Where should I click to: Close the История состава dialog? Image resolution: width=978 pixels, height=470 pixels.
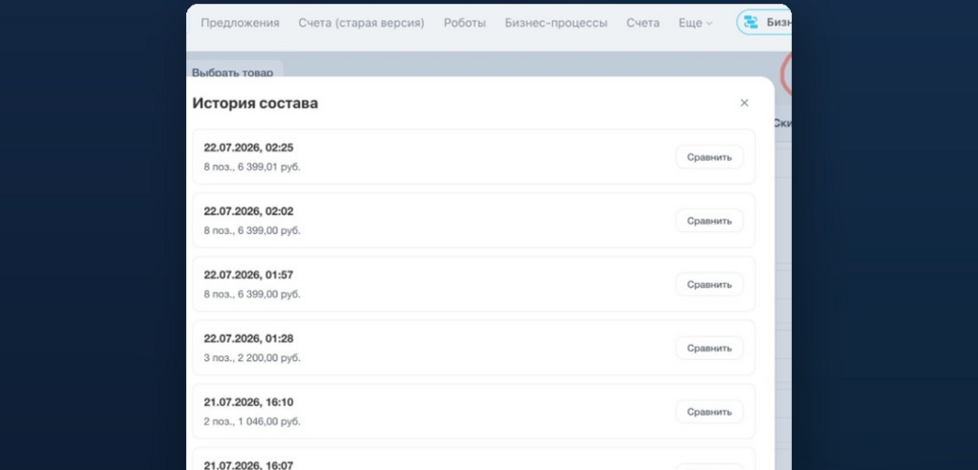tap(744, 102)
